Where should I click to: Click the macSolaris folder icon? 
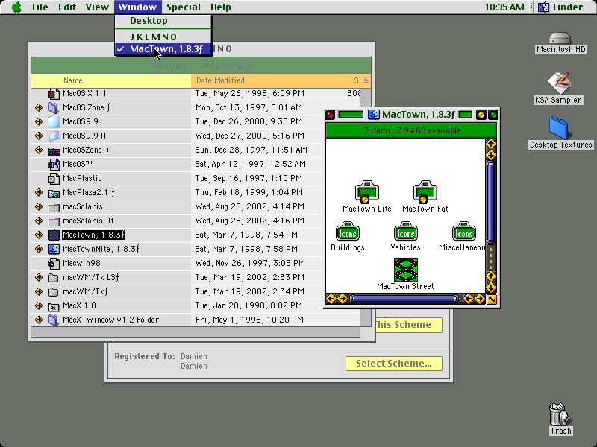pyautogui.click(x=53, y=207)
